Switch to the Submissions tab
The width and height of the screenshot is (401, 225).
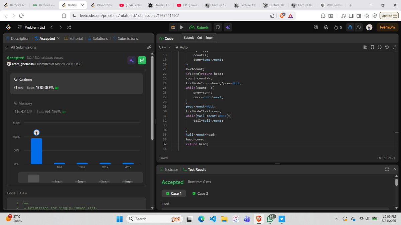pos(125,38)
